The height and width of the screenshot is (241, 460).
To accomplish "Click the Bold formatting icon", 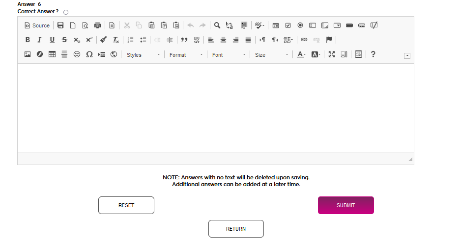I will point(28,40).
